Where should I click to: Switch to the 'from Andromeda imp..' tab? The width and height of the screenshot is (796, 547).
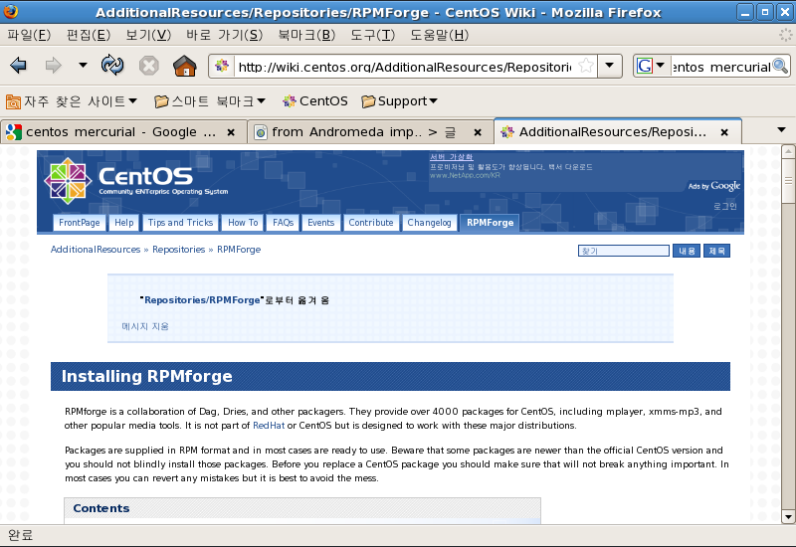coord(363,132)
